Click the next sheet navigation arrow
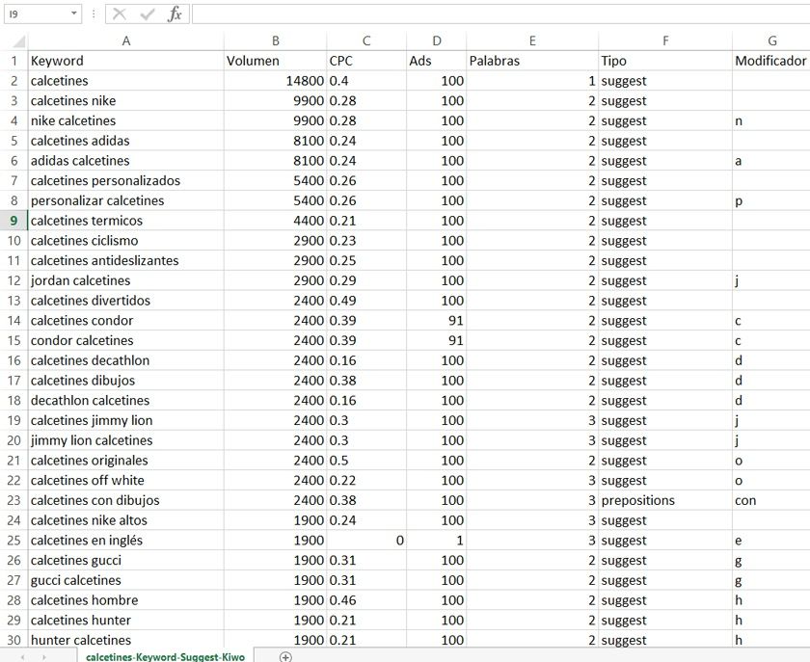Viewport: 810px width, 662px height. [44, 657]
